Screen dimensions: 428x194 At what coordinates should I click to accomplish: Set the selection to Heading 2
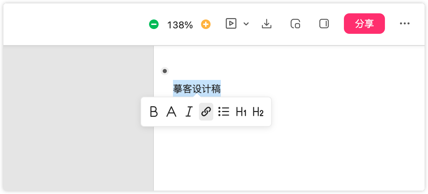[x=258, y=112]
